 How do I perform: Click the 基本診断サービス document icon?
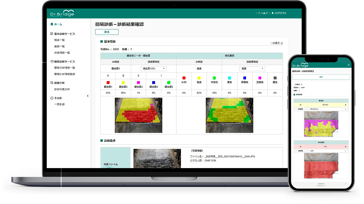[x=52, y=34]
